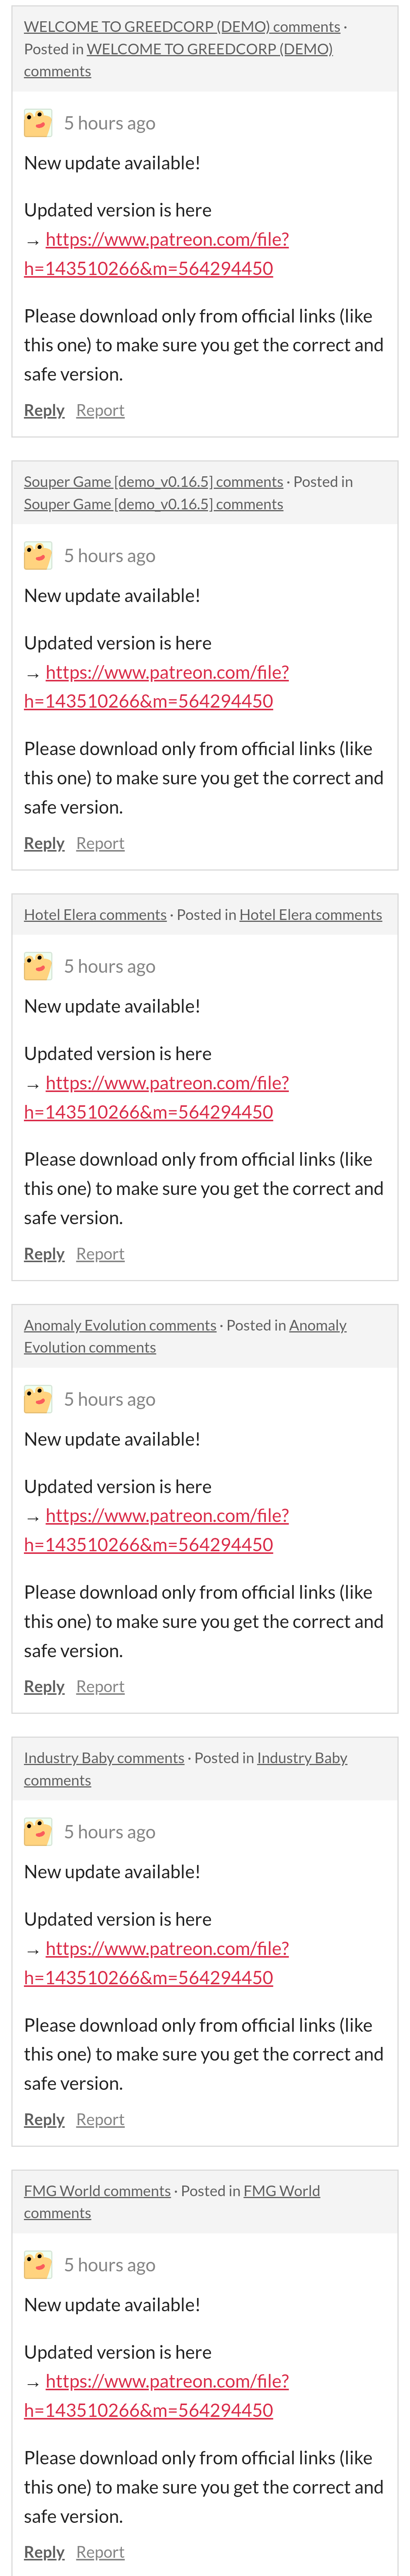The image size is (410, 2576).
Task: Click the avatar in the Souper Game post
Action: click(x=38, y=556)
